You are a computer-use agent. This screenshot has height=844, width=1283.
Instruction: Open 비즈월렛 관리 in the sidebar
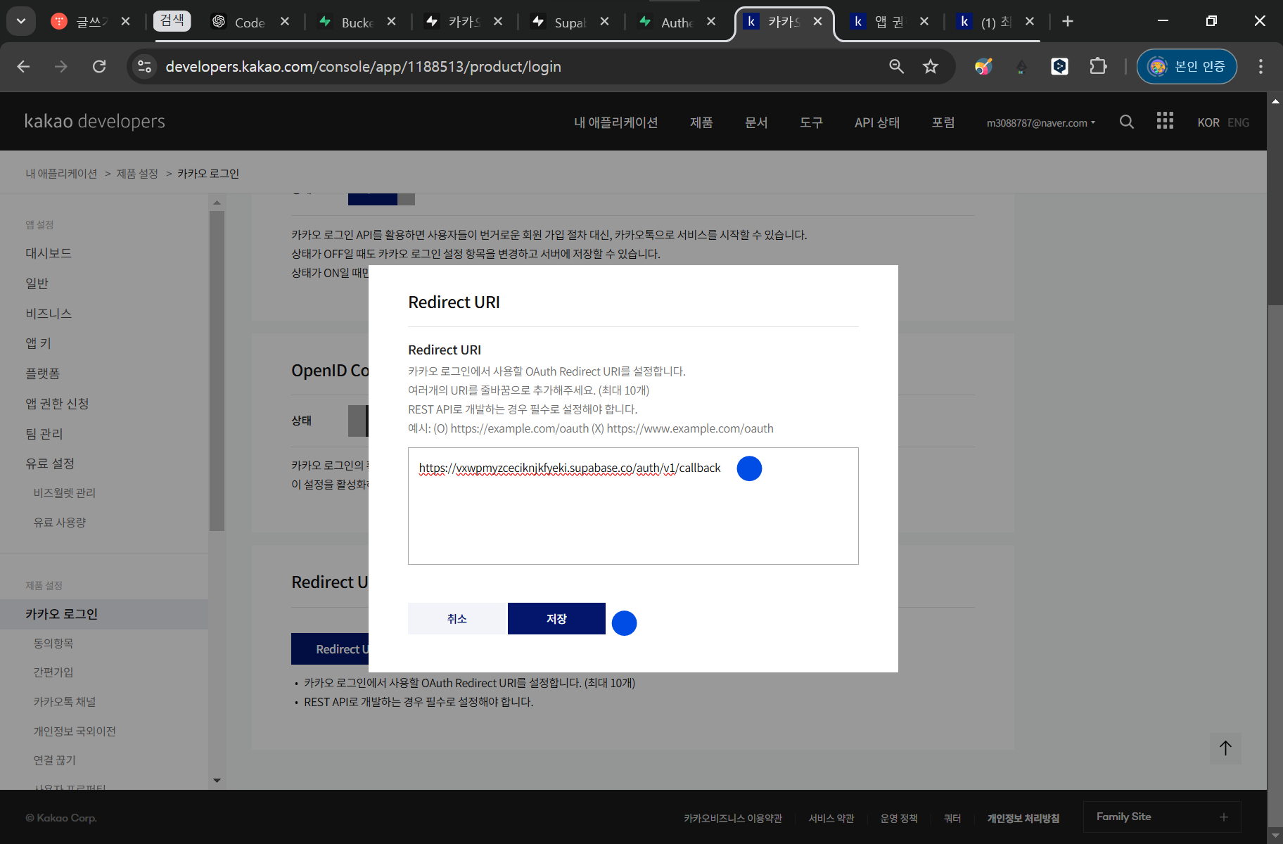pos(65,493)
